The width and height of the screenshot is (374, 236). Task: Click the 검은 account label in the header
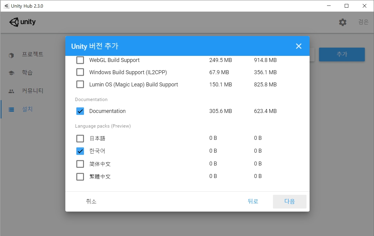click(363, 22)
